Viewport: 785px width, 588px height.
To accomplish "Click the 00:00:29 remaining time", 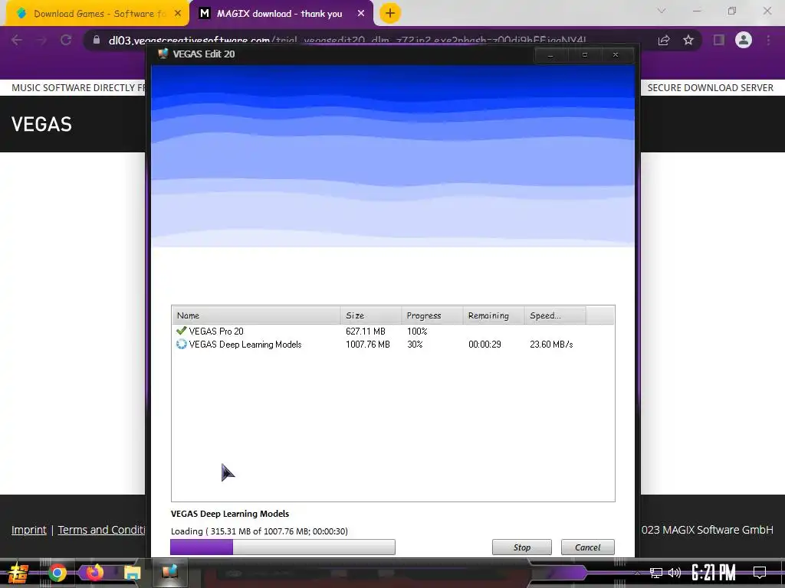I will coord(484,345).
